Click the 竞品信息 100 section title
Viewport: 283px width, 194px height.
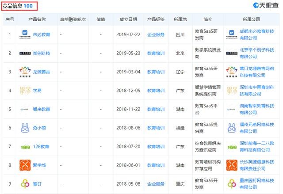(x=18, y=6)
